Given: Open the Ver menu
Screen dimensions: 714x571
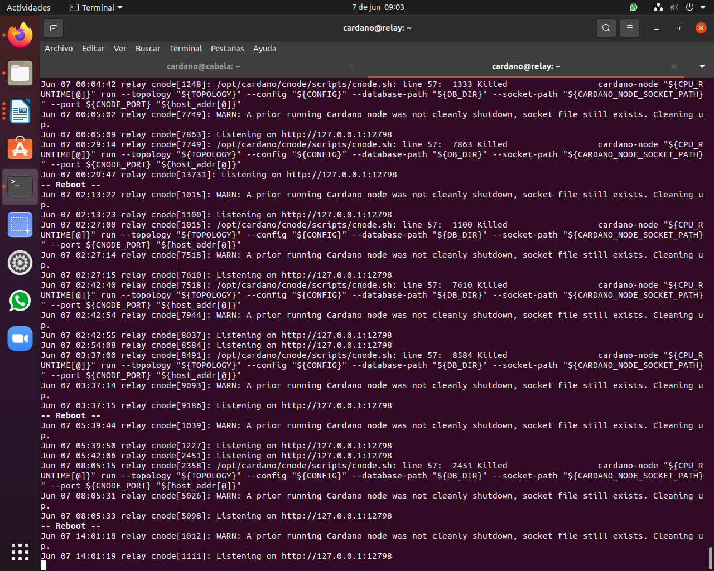Looking at the screenshot, I should (120, 49).
